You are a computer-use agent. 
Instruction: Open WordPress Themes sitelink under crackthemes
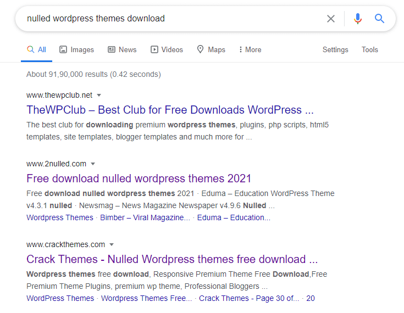pyautogui.click(x=60, y=298)
